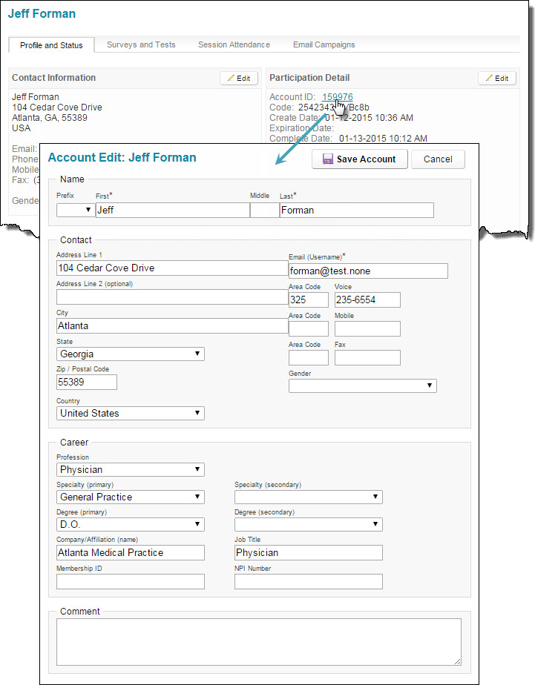This screenshot has width=535, height=685.
Task: Expand the Gender dropdown
Action: [x=362, y=385]
